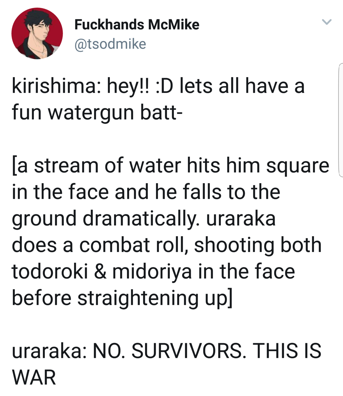Click the "ground dramatically. uraraka" line
Image resolution: width=343 pixels, height=396 pixels.
144,218
